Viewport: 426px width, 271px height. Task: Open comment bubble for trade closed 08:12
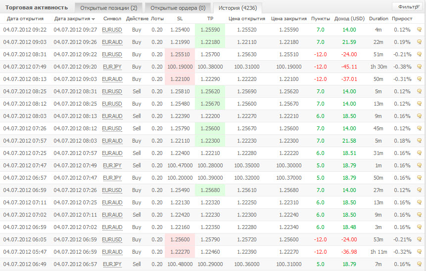(x=419, y=128)
